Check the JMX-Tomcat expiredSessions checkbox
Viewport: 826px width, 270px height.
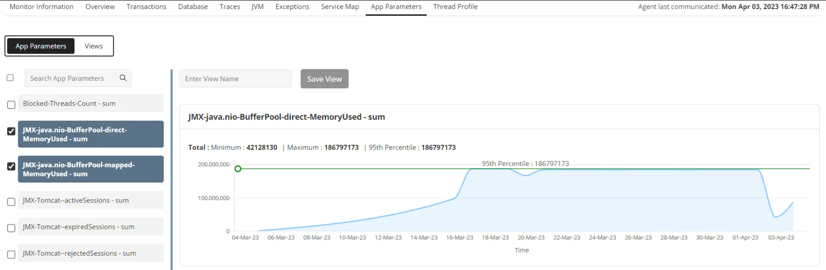pyautogui.click(x=11, y=228)
